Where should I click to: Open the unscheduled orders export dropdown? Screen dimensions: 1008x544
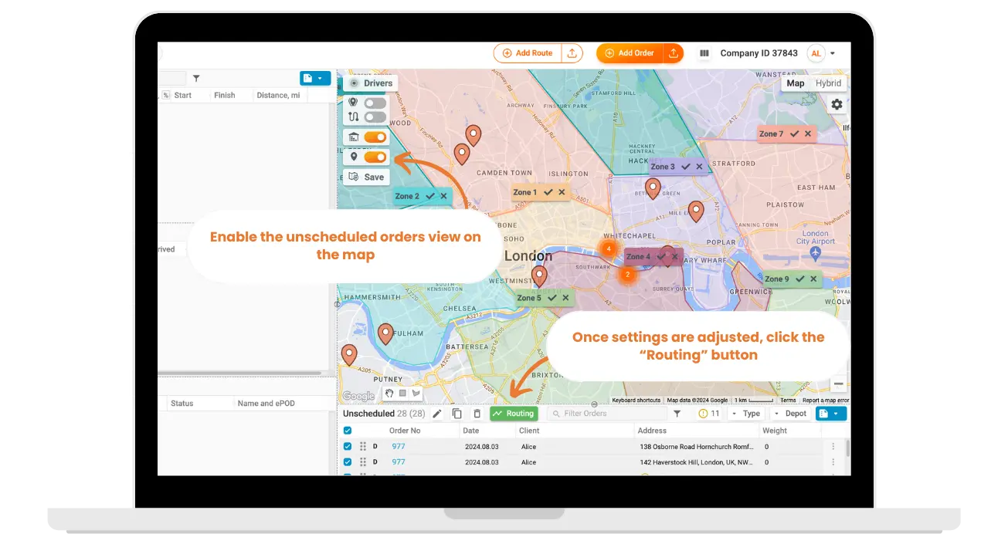tap(831, 414)
